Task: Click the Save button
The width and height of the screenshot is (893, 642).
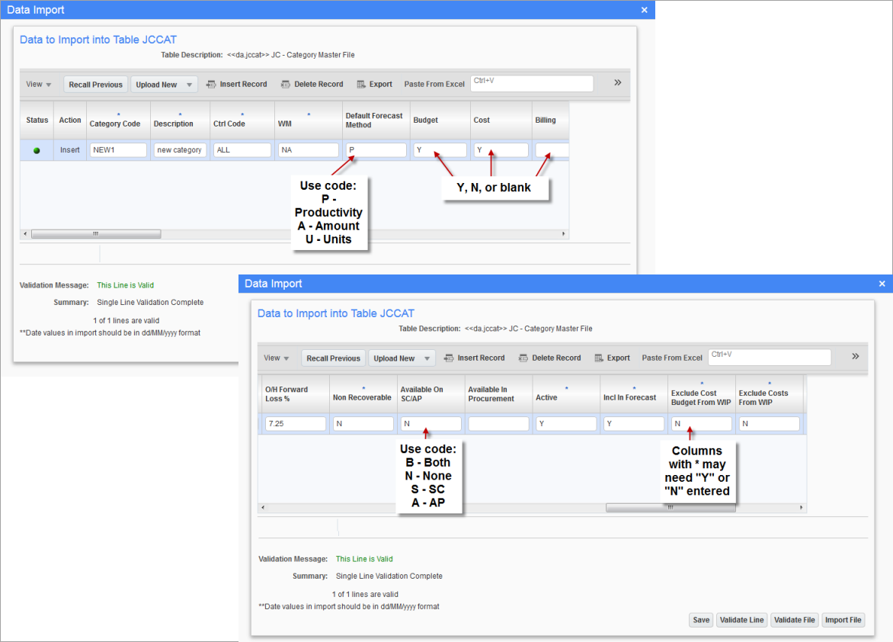Action: 701,620
